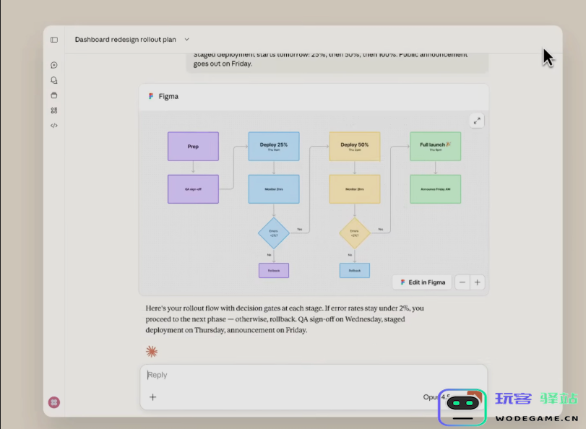This screenshot has height=429, width=586.
Task: Select the purple Prep flowchart node
Action: (x=193, y=146)
